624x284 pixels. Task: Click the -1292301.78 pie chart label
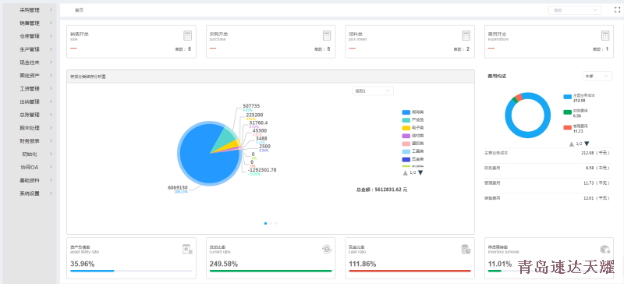(x=262, y=169)
